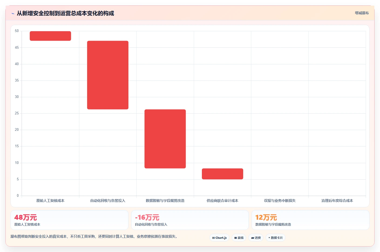The image size is (380, 252).
Task: Click y-axis value 25
Action: click(17, 113)
